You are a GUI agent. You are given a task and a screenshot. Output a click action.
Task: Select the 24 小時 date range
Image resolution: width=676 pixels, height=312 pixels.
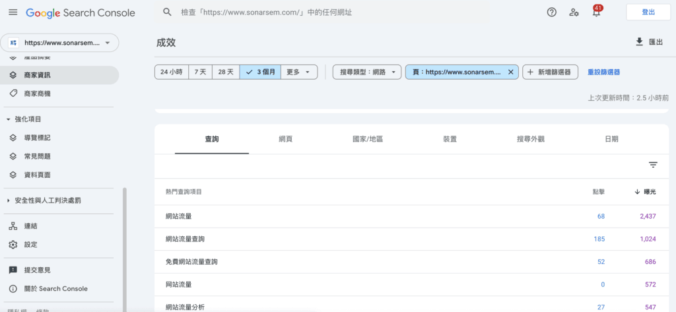[x=172, y=72]
